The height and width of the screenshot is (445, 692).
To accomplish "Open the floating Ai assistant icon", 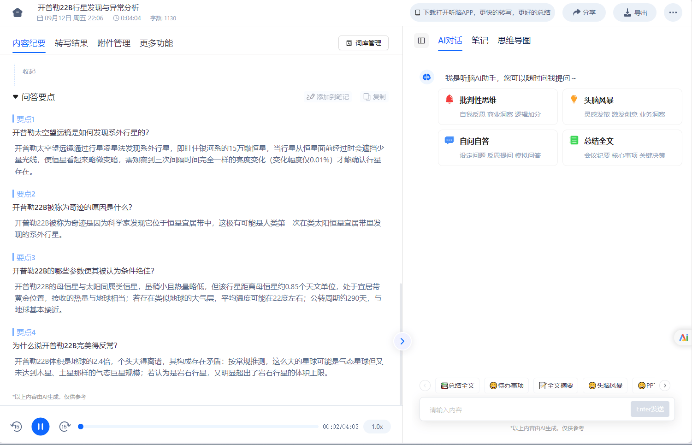I will pyautogui.click(x=683, y=338).
